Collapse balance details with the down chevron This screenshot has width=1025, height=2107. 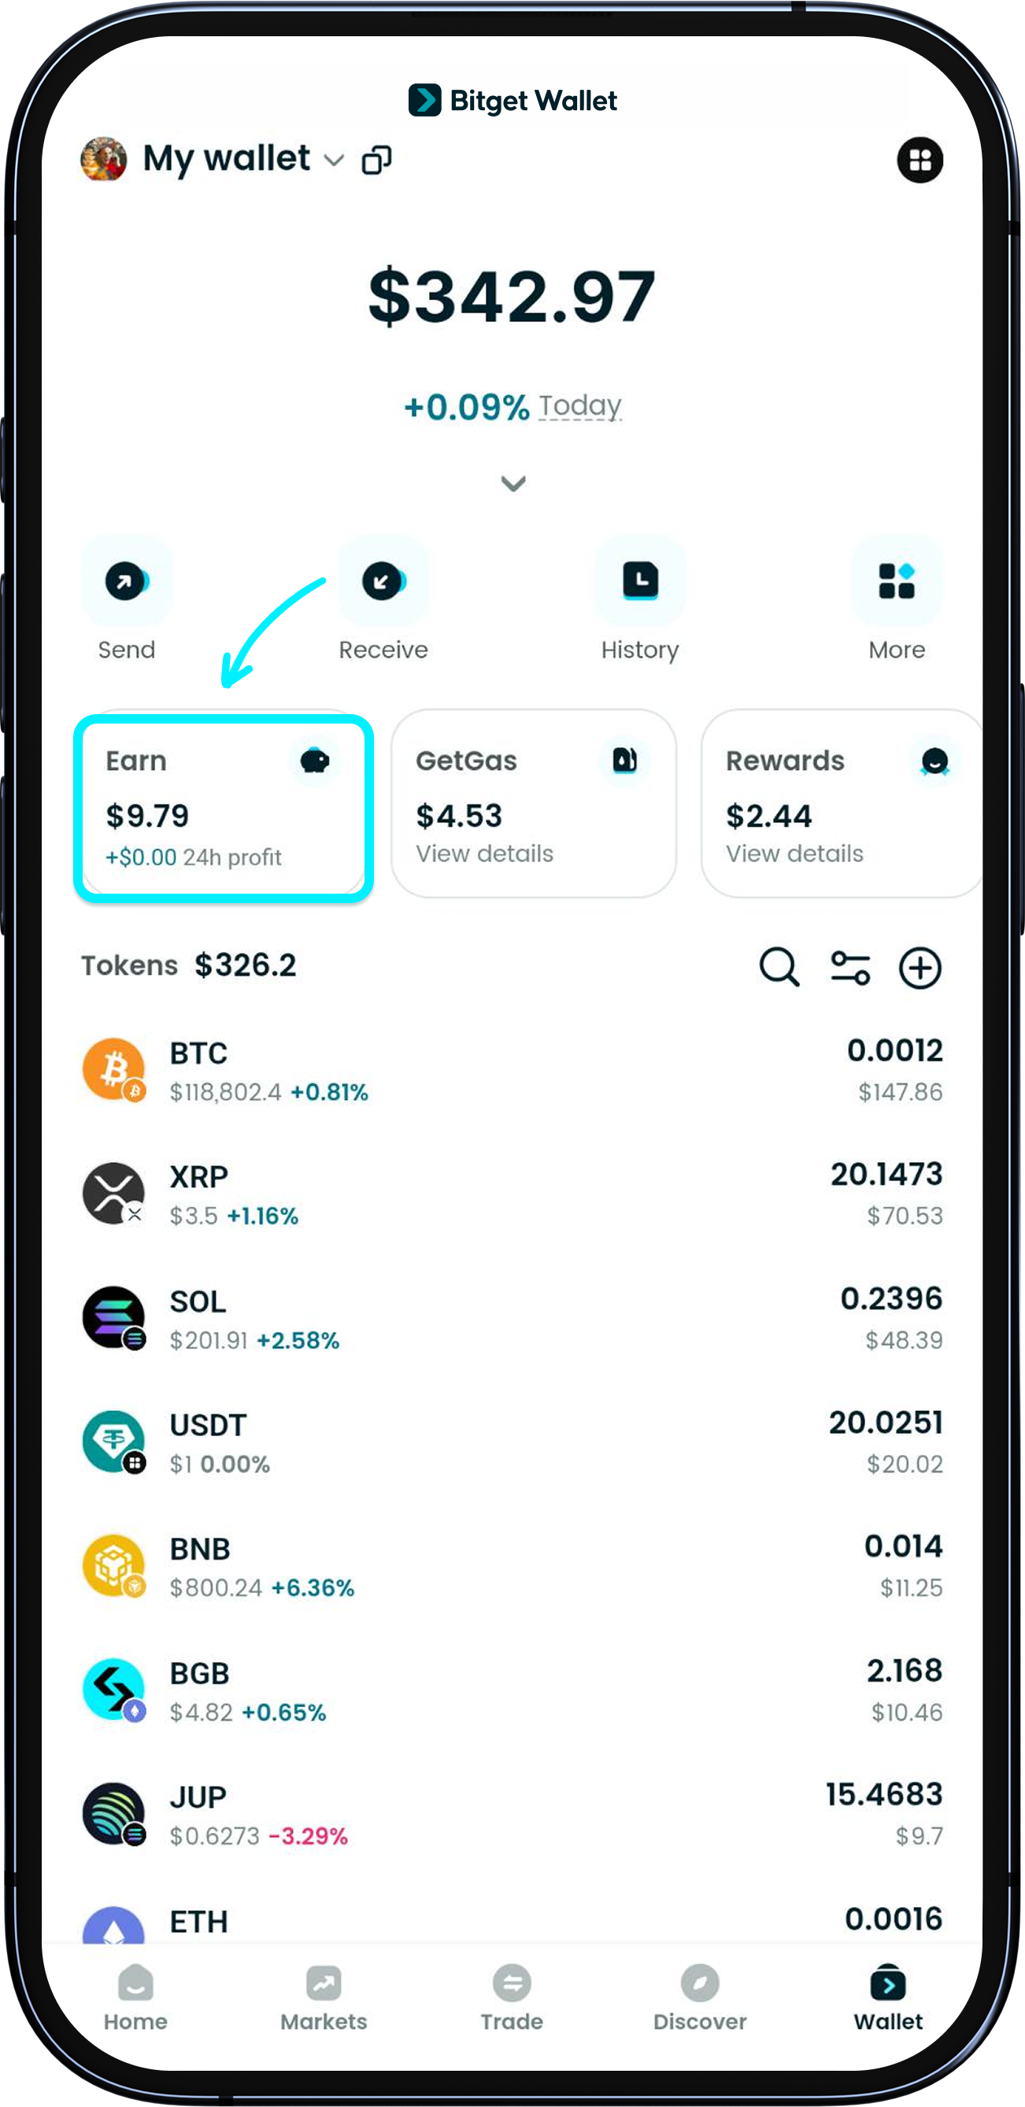click(513, 483)
